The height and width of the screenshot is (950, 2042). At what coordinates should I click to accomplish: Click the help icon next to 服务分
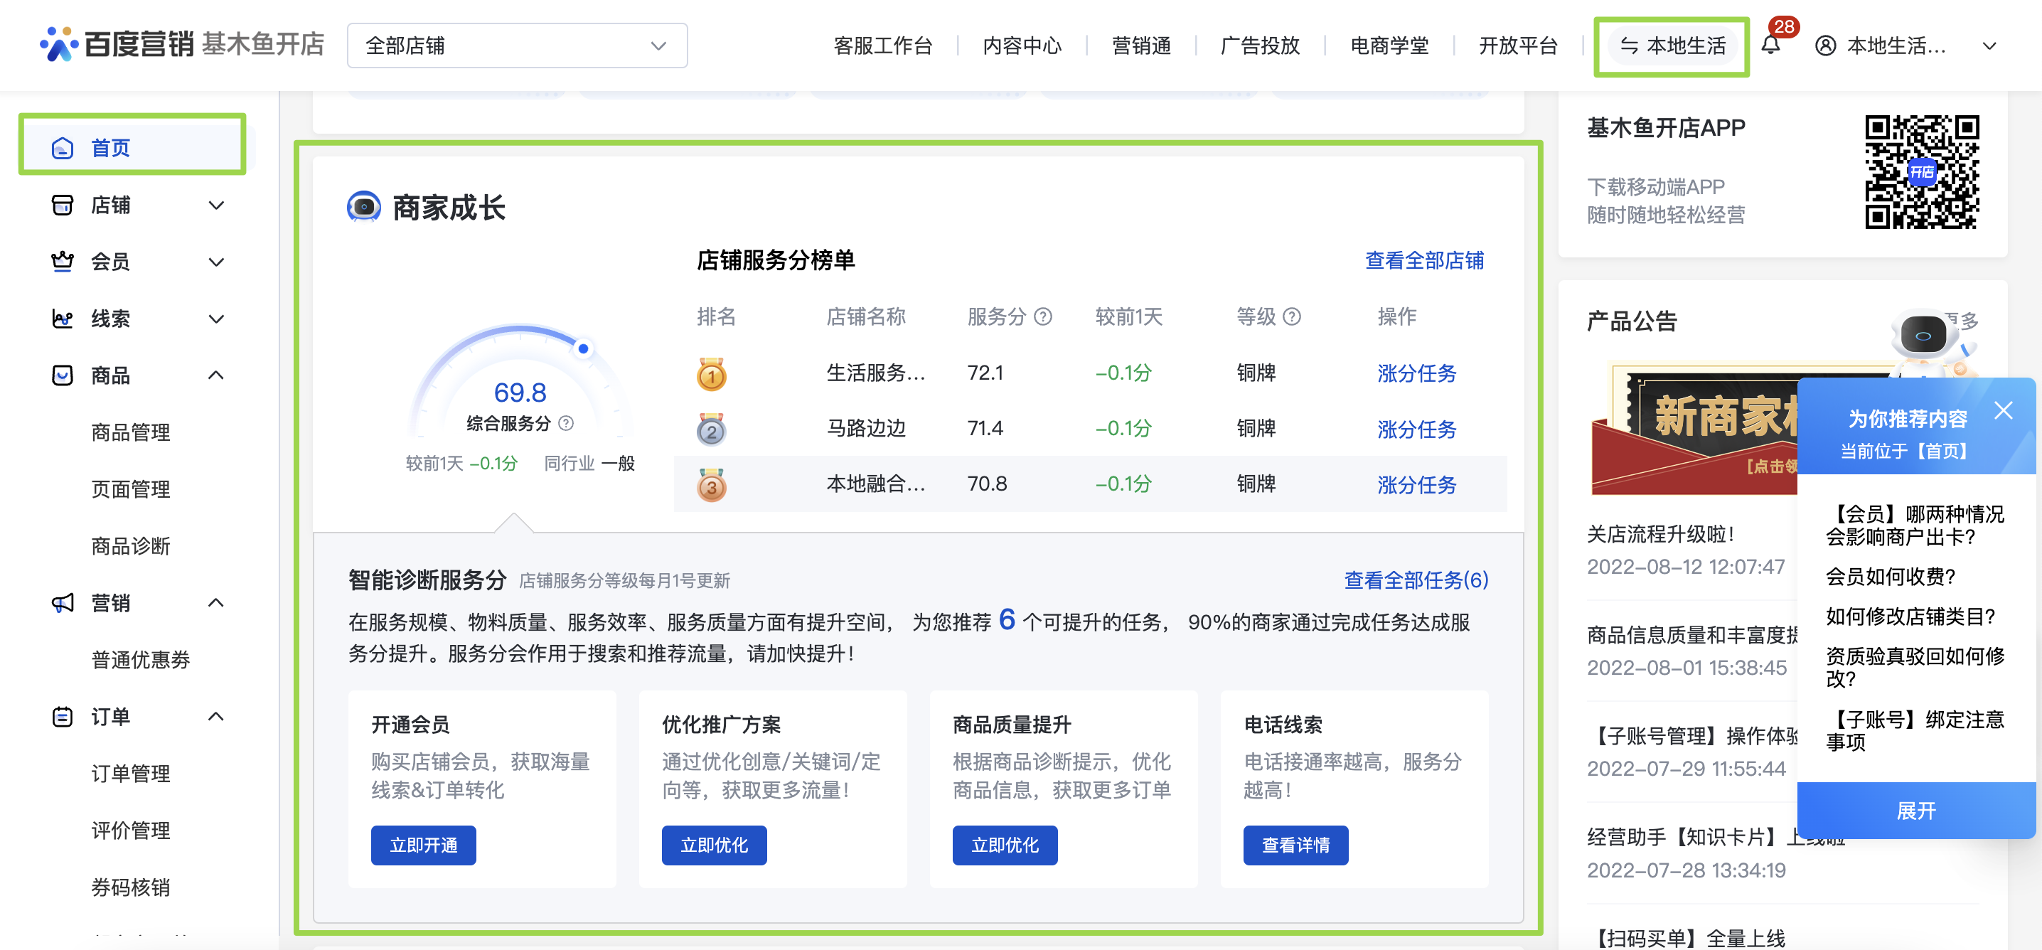coord(1043,317)
